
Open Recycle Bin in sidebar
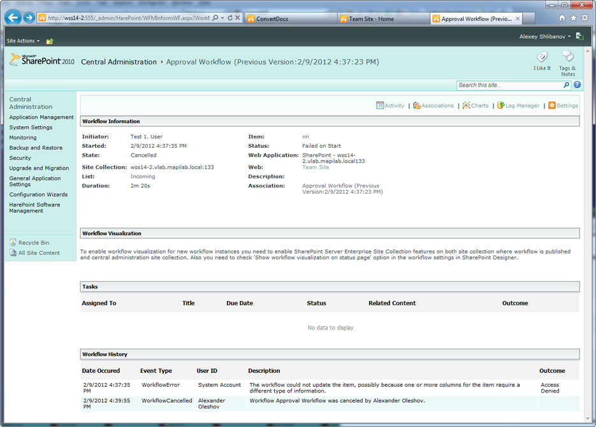[33, 243]
